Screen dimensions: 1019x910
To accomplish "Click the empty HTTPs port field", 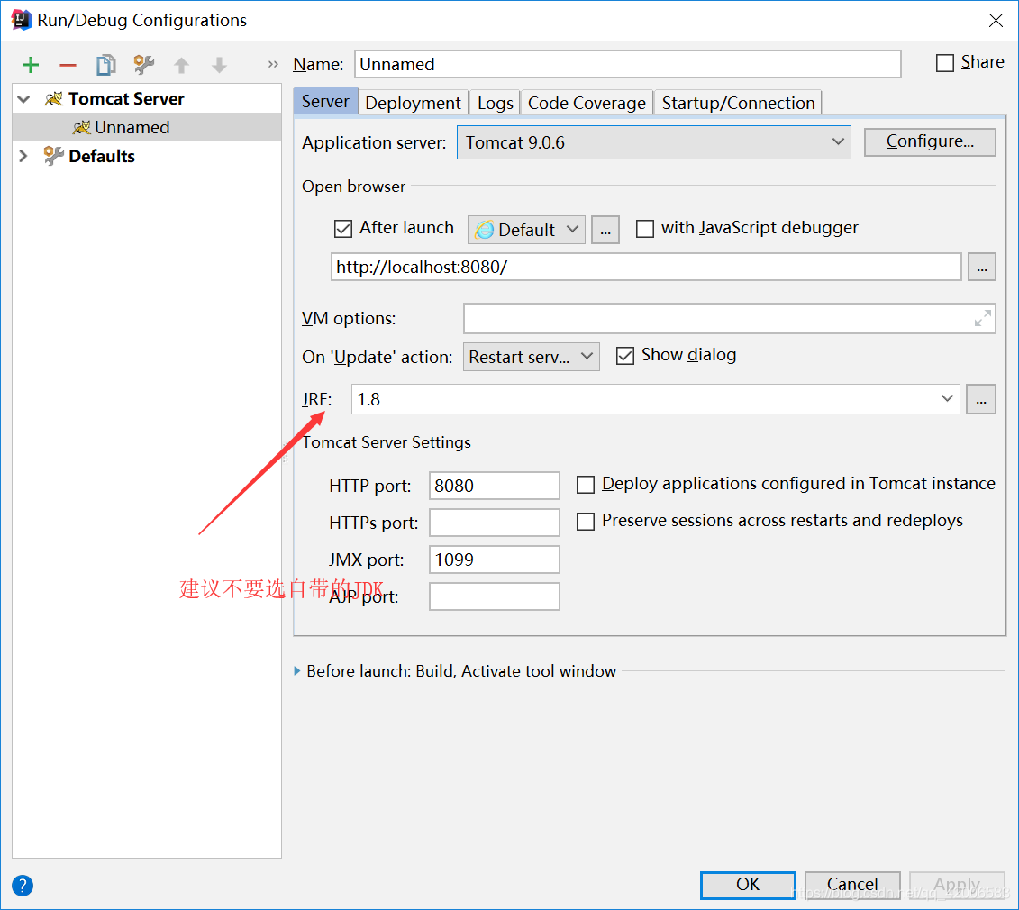I will pyautogui.click(x=494, y=523).
